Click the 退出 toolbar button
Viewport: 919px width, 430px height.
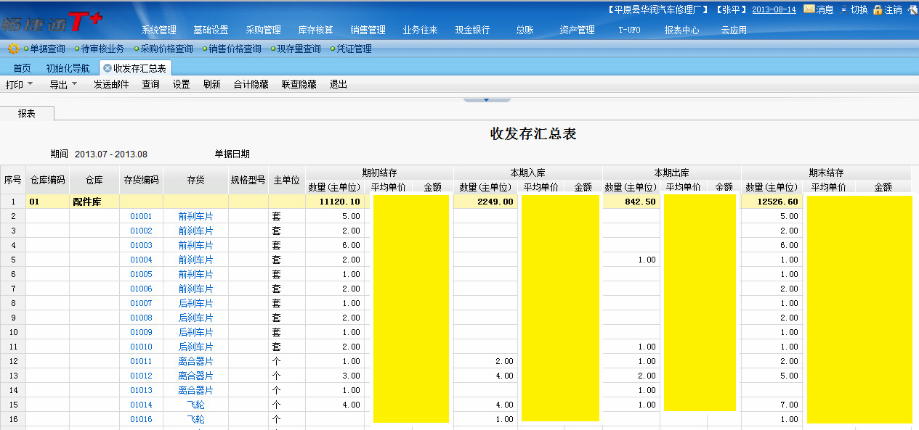[339, 84]
